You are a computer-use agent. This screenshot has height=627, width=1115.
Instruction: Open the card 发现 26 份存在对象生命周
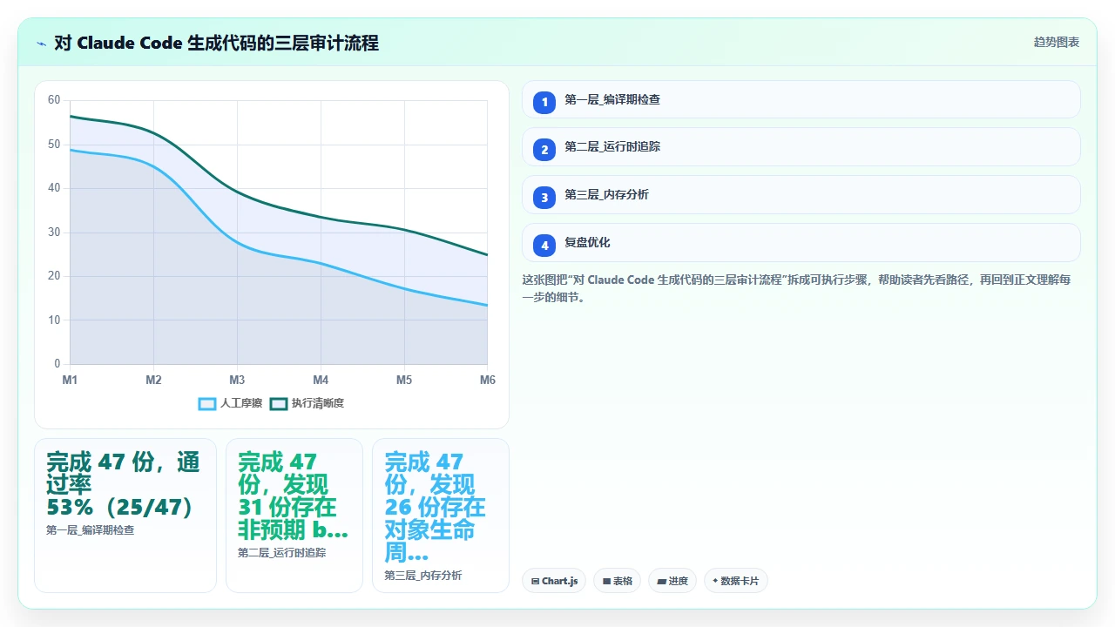coord(441,516)
